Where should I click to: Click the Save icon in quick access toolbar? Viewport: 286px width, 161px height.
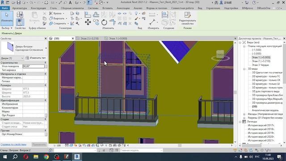(x=19, y=3)
